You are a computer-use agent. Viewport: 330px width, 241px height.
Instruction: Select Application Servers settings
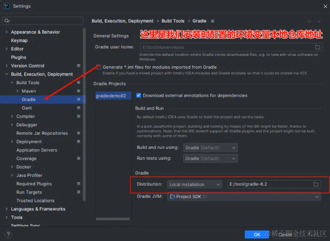point(37,150)
